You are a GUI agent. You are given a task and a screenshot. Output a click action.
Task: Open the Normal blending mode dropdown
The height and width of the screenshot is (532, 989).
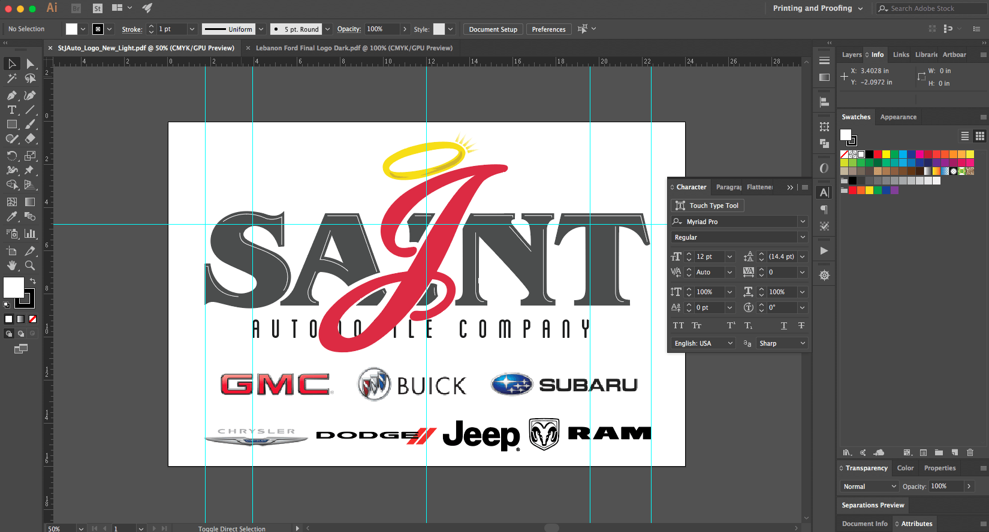pyautogui.click(x=869, y=486)
